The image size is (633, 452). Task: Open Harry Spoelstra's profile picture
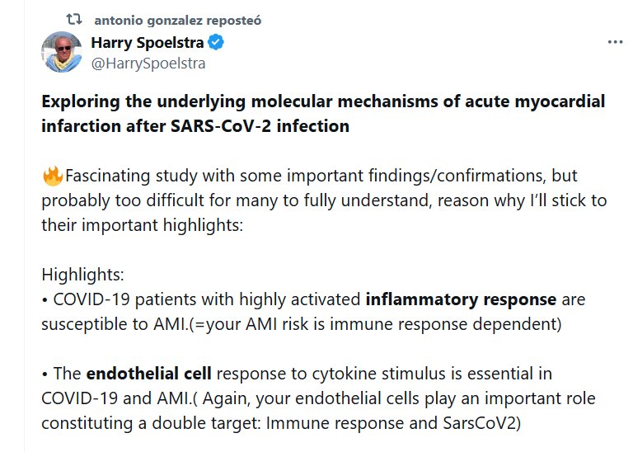60,52
